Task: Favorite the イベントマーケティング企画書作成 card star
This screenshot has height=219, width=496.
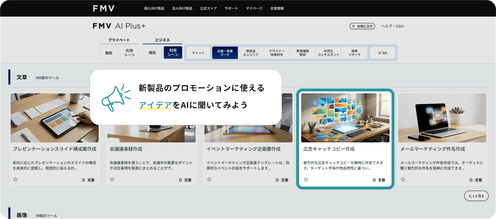Action: coord(209,179)
